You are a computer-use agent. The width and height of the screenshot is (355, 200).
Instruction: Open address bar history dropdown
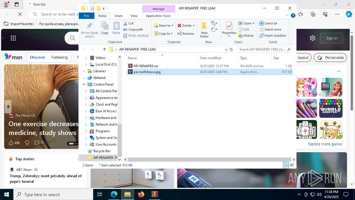[227, 49]
